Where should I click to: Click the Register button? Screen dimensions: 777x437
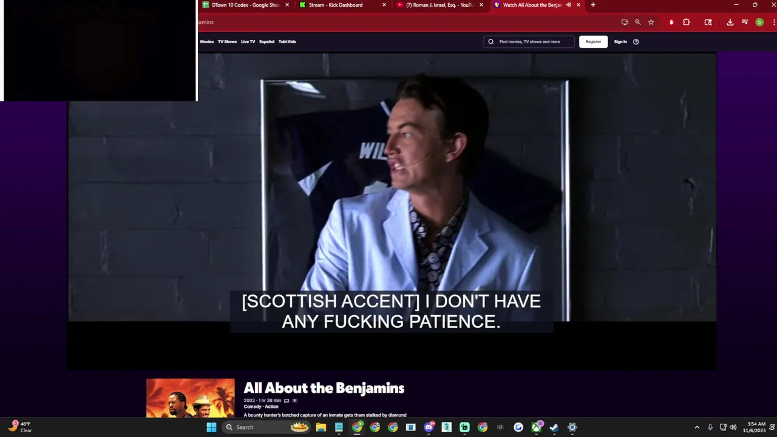593,41
